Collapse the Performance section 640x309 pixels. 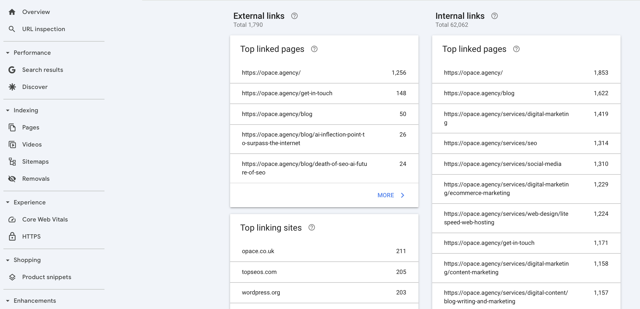(x=7, y=52)
